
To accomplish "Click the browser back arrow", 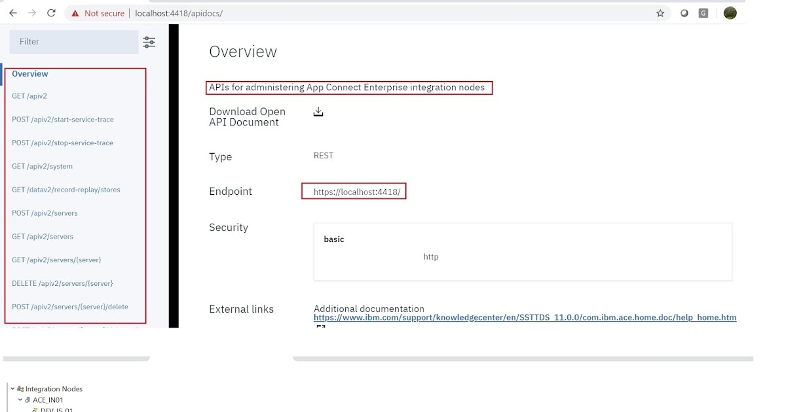I will [13, 12].
